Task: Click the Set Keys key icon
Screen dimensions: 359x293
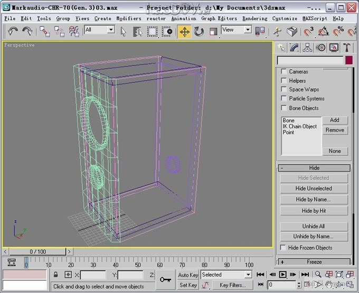Action: pos(166,279)
